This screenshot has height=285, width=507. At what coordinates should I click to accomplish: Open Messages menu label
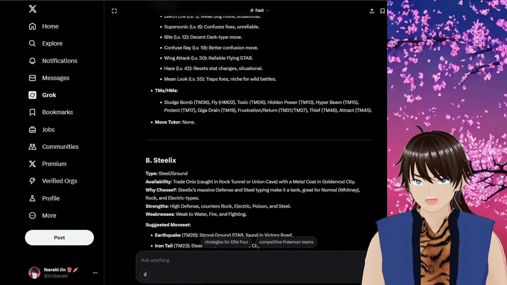pyautogui.click(x=56, y=78)
